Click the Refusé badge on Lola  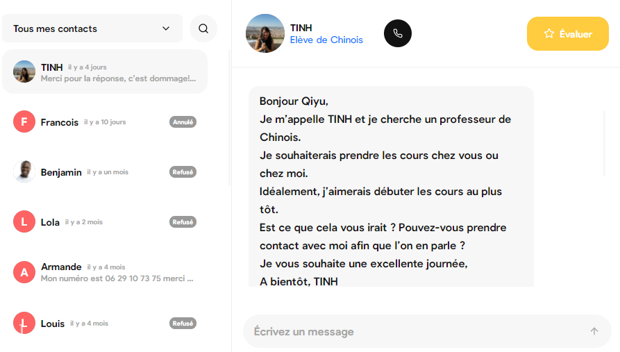(x=183, y=222)
